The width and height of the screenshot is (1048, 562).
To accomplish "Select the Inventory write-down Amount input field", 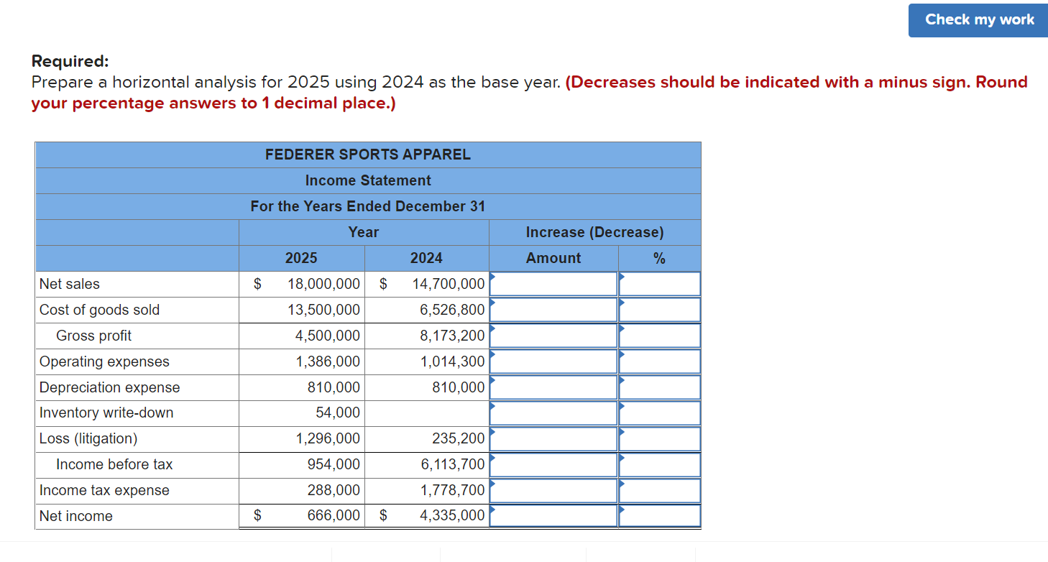I will pyautogui.click(x=553, y=413).
